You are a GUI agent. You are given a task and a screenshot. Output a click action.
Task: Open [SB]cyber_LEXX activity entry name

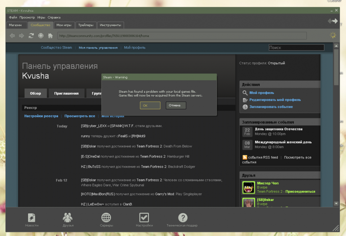point(94,126)
